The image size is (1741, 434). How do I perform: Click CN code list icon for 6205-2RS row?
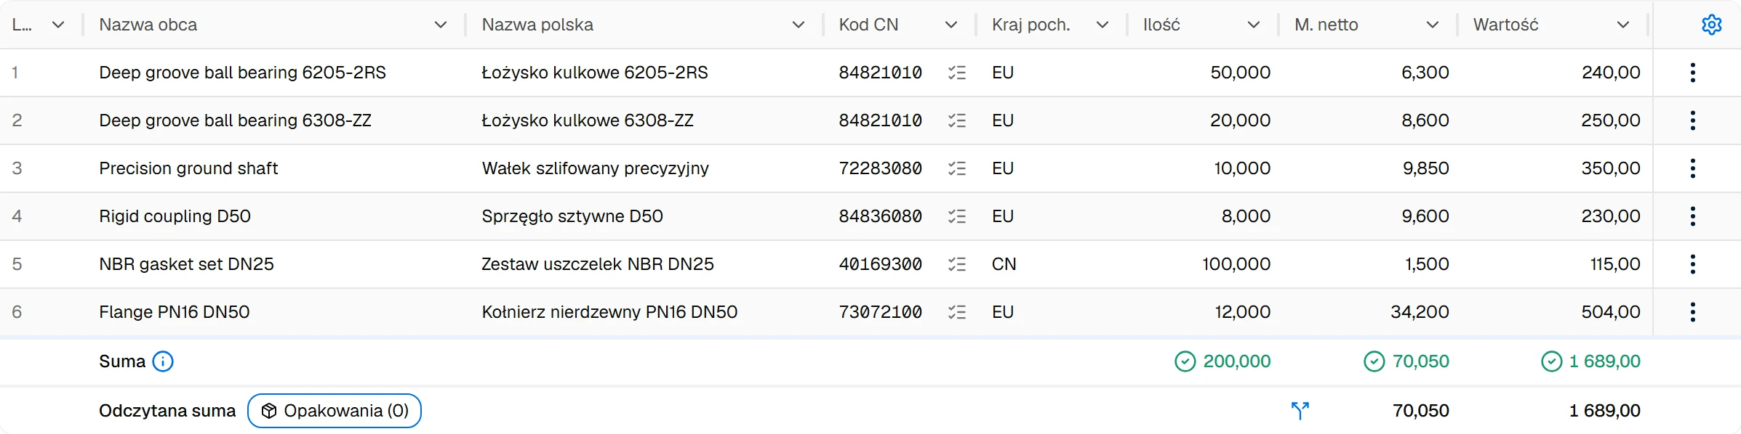[x=957, y=73]
